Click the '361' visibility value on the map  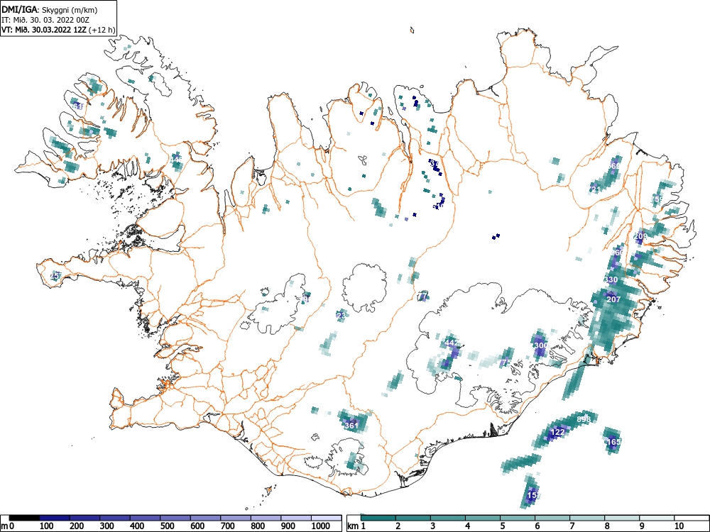(x=351, y=425)
